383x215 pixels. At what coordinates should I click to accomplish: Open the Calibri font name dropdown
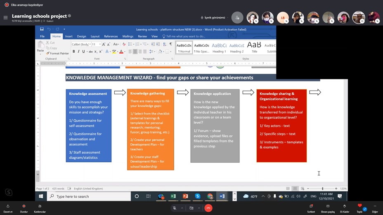tap(81, 44)
